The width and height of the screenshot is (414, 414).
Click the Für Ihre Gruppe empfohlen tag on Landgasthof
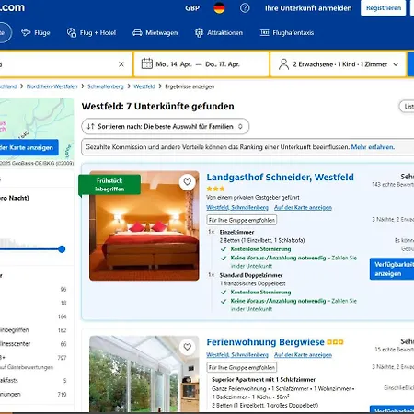[x=242, y=220]
